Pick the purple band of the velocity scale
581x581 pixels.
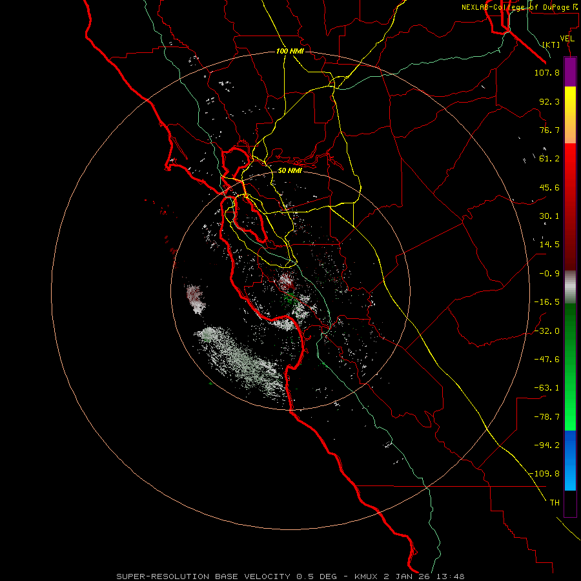click(x=570, y=72)
